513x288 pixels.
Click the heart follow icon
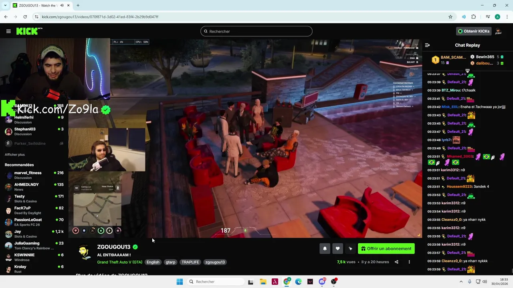337,249
